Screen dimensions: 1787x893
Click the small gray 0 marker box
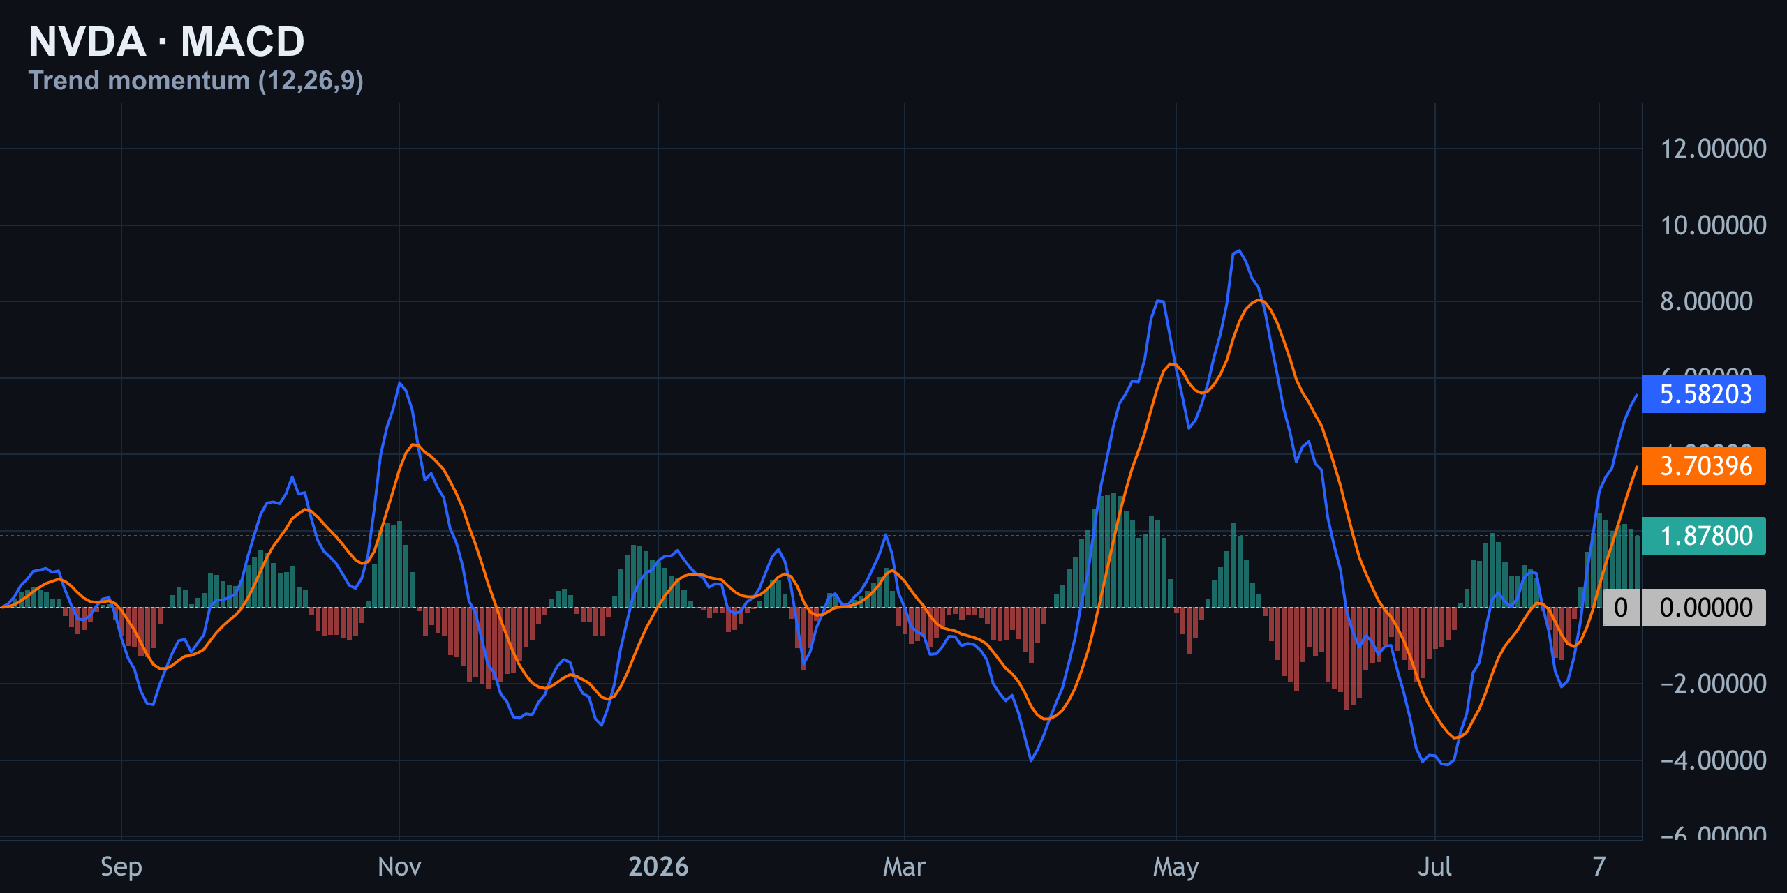click(x=1621, y=608)
